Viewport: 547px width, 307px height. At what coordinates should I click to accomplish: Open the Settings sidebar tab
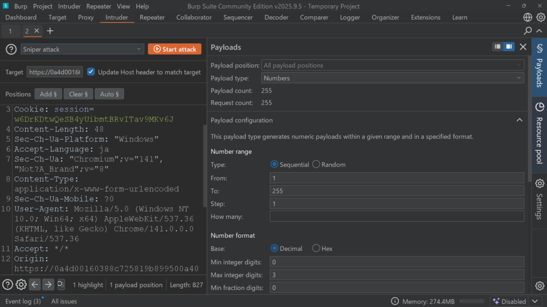(x=540, y=199)
